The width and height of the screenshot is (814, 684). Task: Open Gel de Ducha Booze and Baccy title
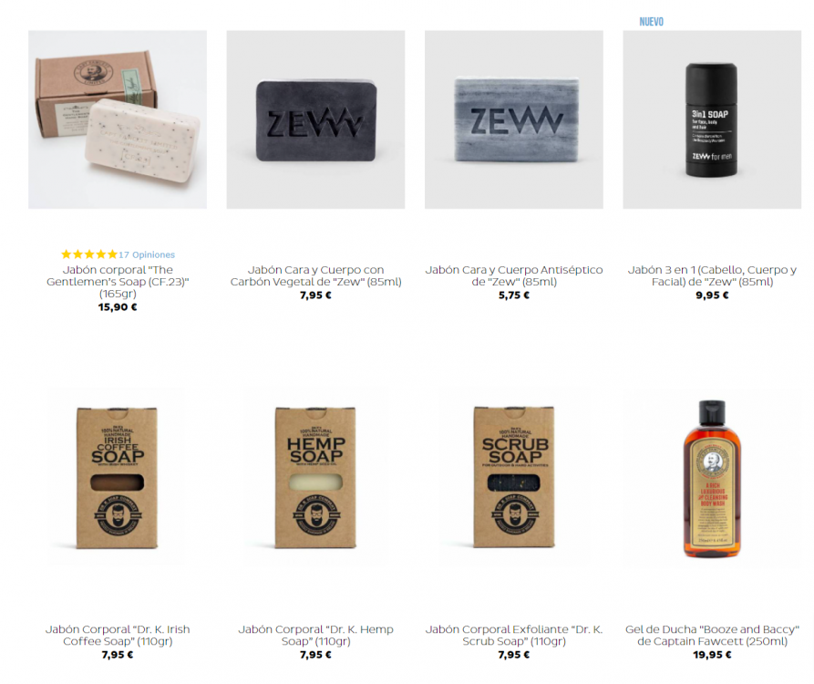(712, 635)
